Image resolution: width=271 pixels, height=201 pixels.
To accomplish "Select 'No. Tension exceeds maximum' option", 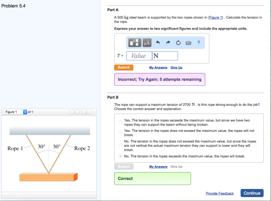I will click(x=120, y=156).
